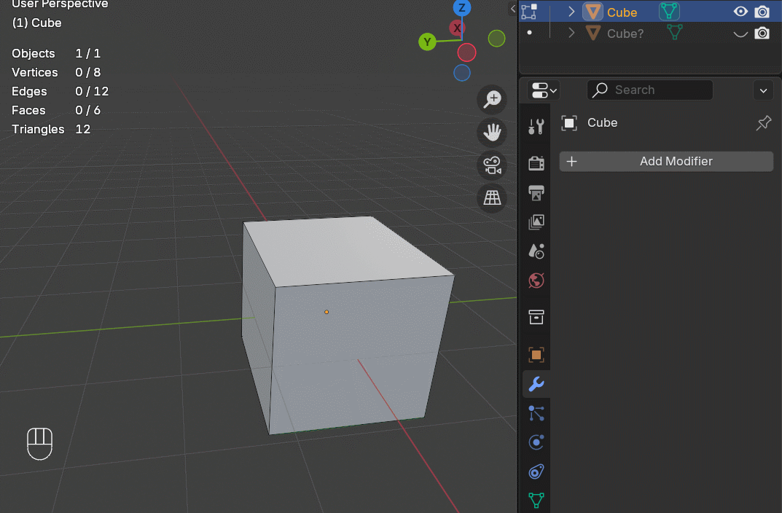Open the dropdown beside the search bar
The width and height of the screenshot is (782, 513).
tap(763, 90)
